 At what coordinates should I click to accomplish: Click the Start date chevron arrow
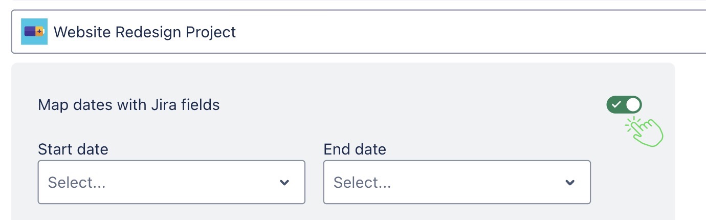click(284, 183)
